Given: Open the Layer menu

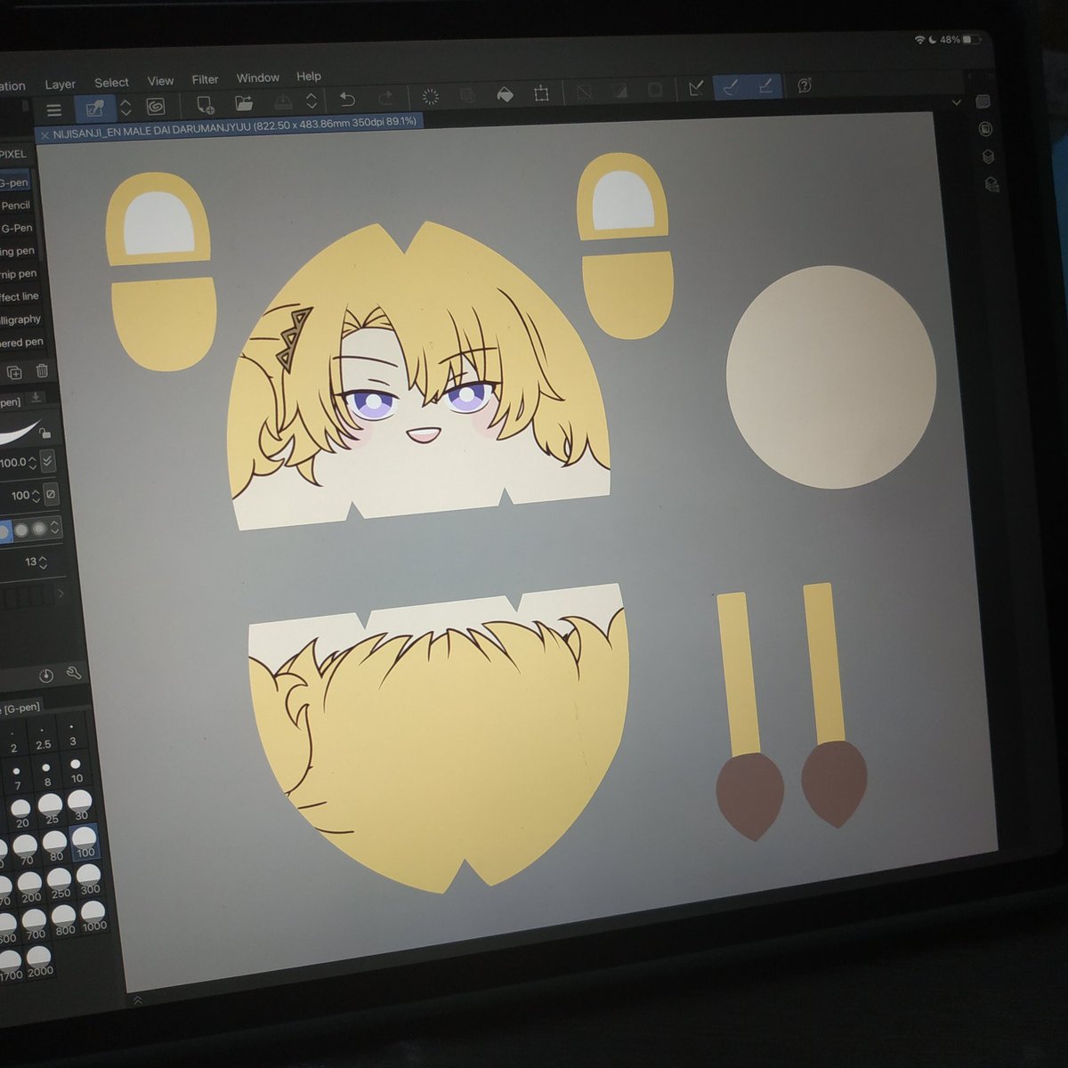Looking at the screenshot, I should coord(60,85).
